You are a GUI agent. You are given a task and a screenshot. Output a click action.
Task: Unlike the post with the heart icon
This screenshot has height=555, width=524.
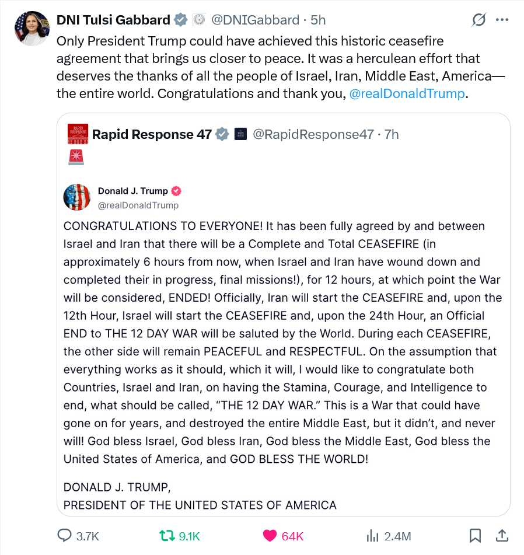click(x=270, y=536)
